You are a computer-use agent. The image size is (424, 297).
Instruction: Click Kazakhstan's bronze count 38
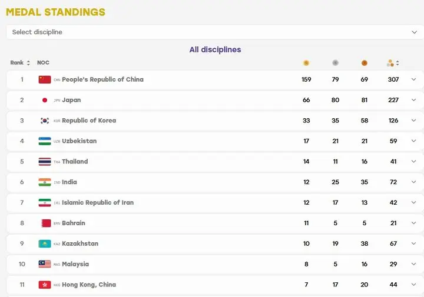365,243
